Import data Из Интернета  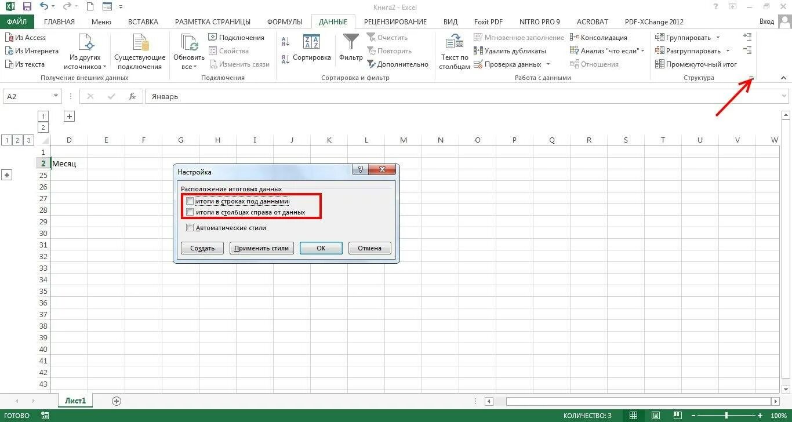point(32,51)
